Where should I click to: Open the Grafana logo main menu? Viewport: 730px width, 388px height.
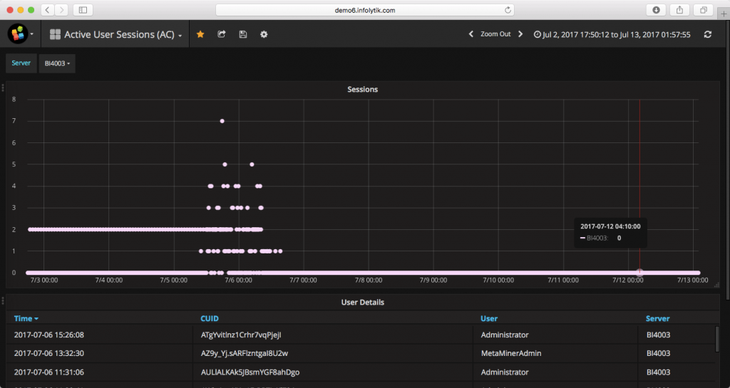point(19,33)
